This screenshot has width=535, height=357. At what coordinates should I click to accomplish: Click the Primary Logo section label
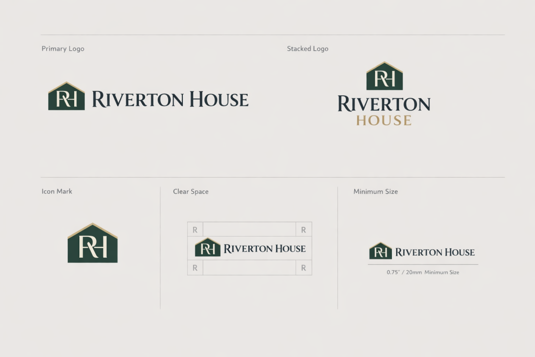(x=63, y=49)
